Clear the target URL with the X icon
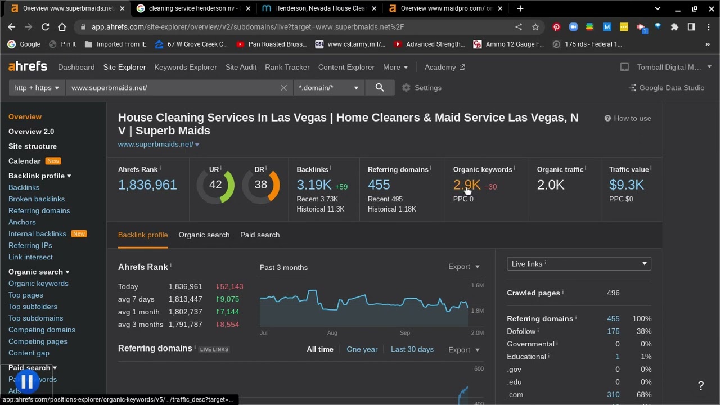The height and width of the screenshot is (405, 720). click(x=283, y=88)
